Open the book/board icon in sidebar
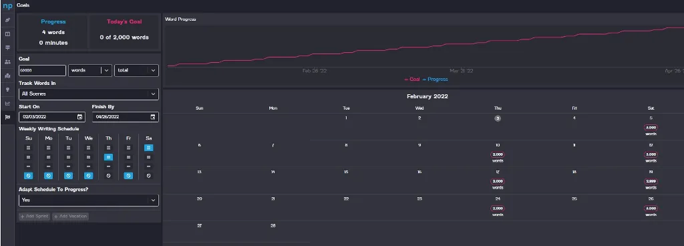Screen dimensions: 684x246 point(7,34)
